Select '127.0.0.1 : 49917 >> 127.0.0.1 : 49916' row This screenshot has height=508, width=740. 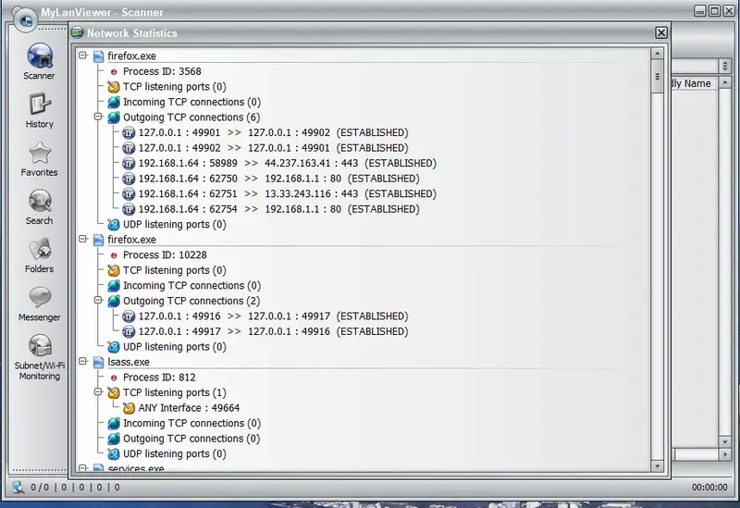click(273, 331)
